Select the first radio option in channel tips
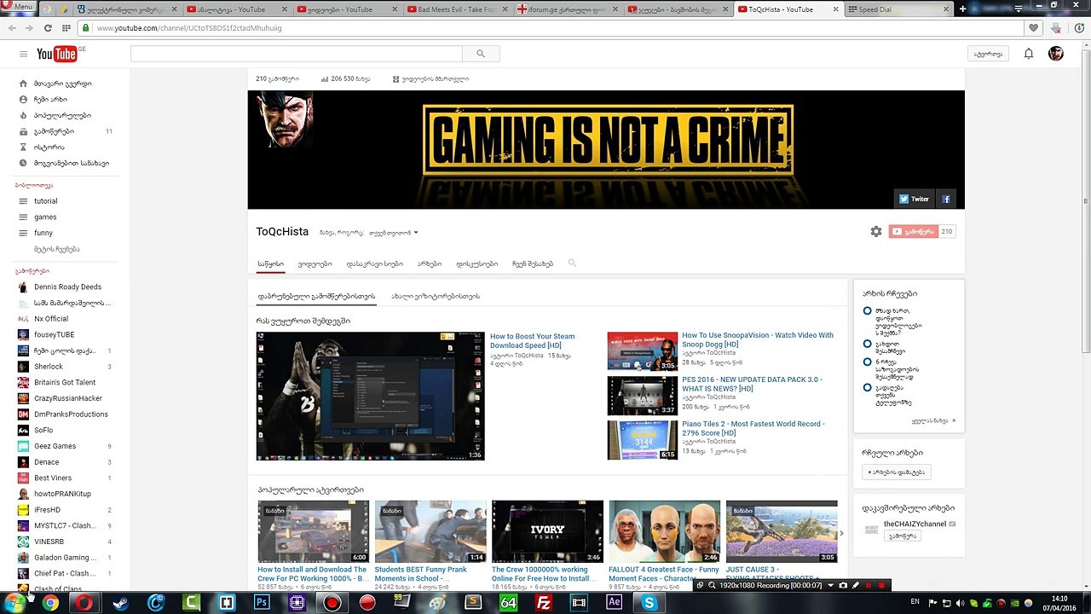 tap(867, 311)
